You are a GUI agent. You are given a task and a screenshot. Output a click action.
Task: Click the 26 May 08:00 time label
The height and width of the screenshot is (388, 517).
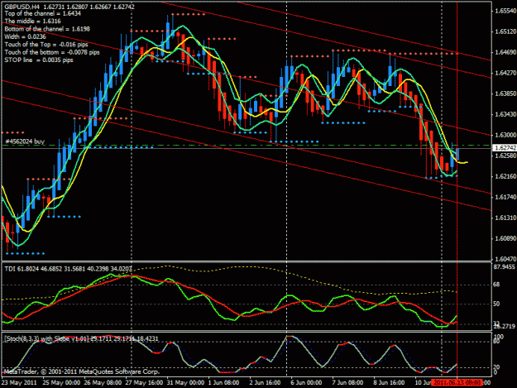coord(103,382)
